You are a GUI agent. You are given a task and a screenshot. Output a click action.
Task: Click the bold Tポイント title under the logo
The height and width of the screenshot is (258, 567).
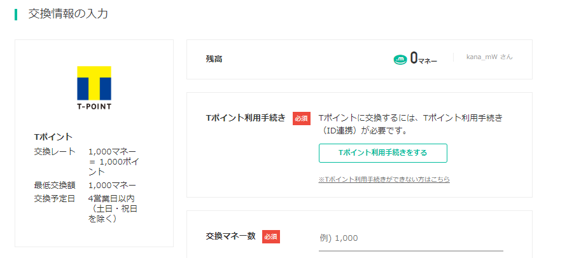pyautogui.click(x=53, y=137)
